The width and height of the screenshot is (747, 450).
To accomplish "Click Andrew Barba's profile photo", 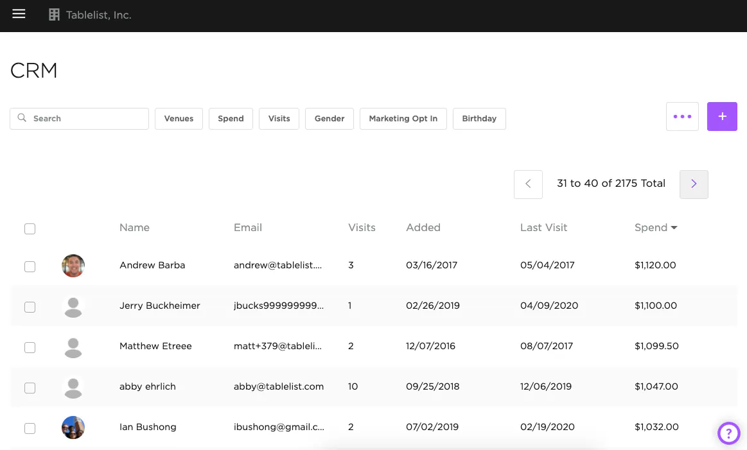I will (73, 266).
